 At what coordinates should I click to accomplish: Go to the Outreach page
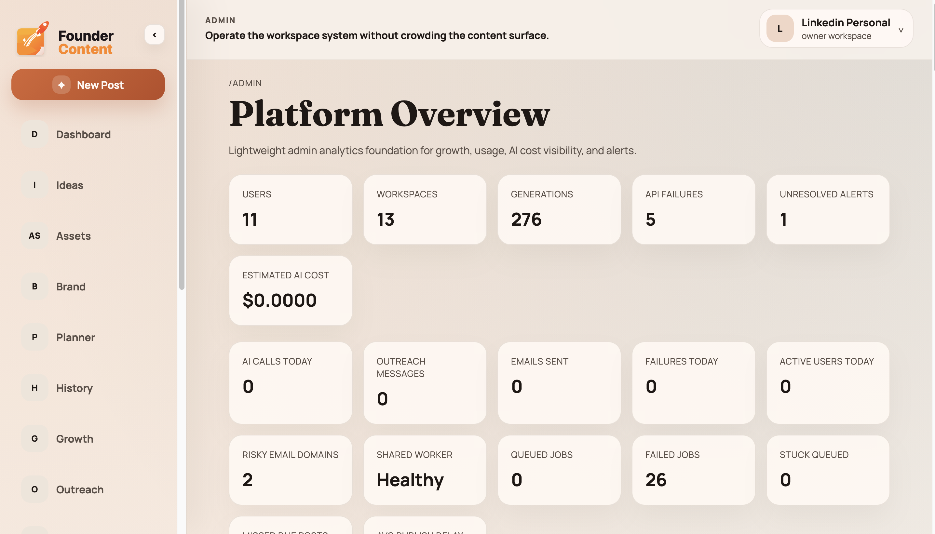click(x=88, y=489)
